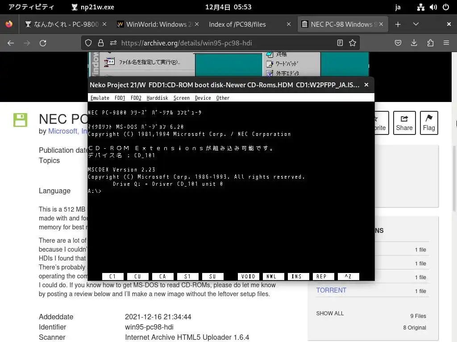Click the NWL function key label
This screenshot has width=457, height=342.
click(273, 276)
